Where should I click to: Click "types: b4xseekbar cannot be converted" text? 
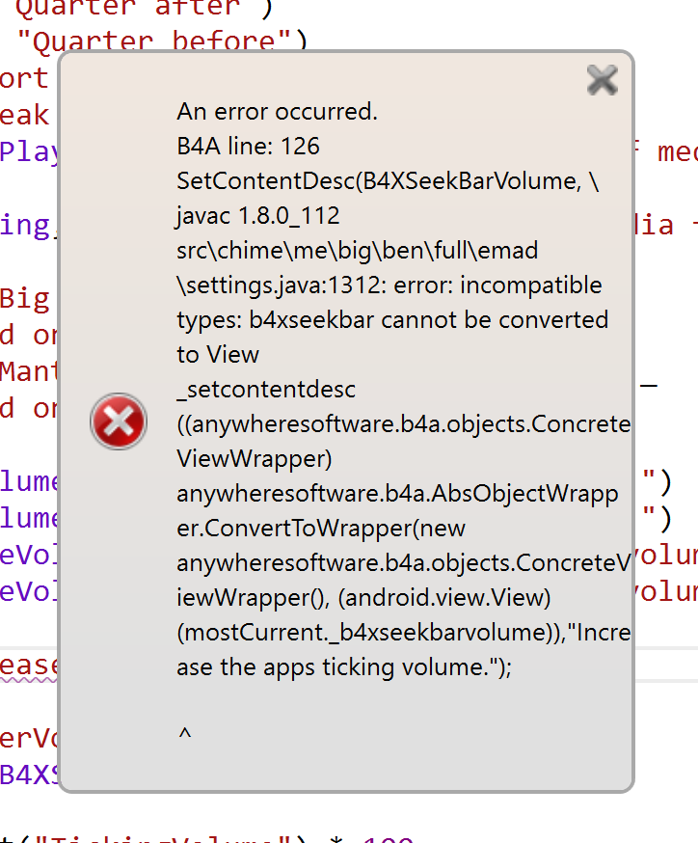392,320
